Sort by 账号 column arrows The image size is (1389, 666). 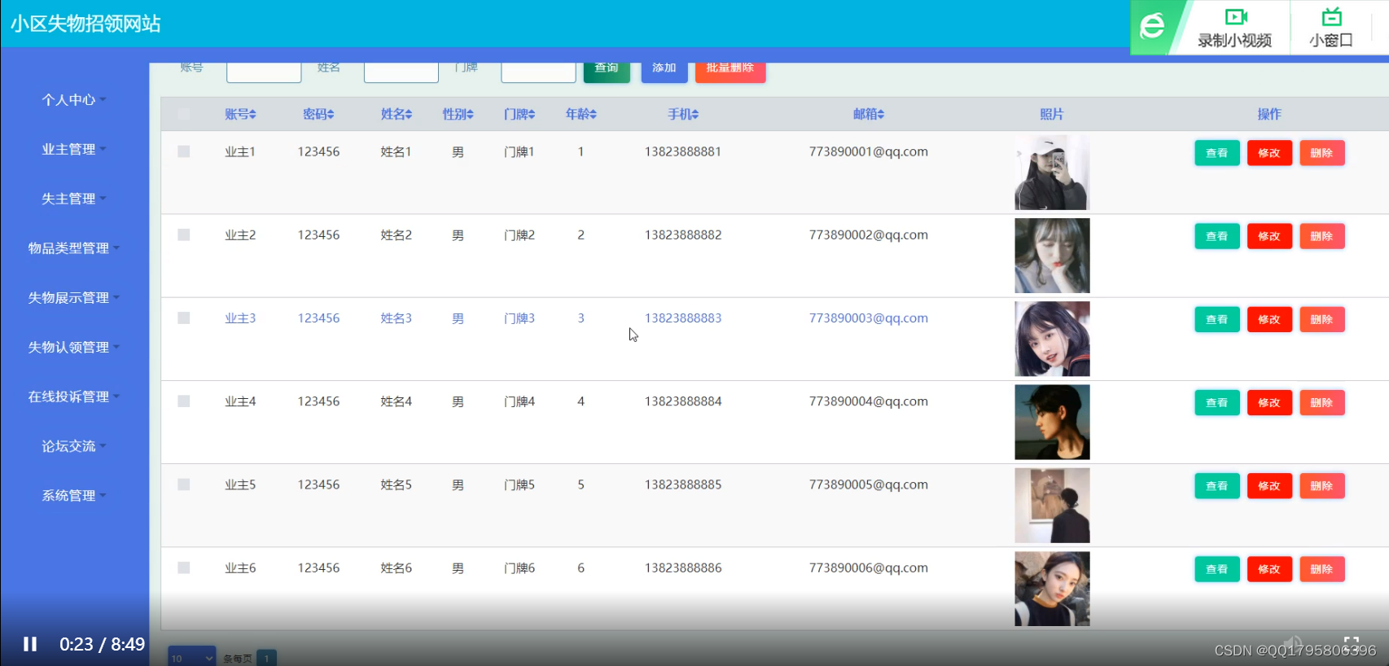[x=252, y=115]
